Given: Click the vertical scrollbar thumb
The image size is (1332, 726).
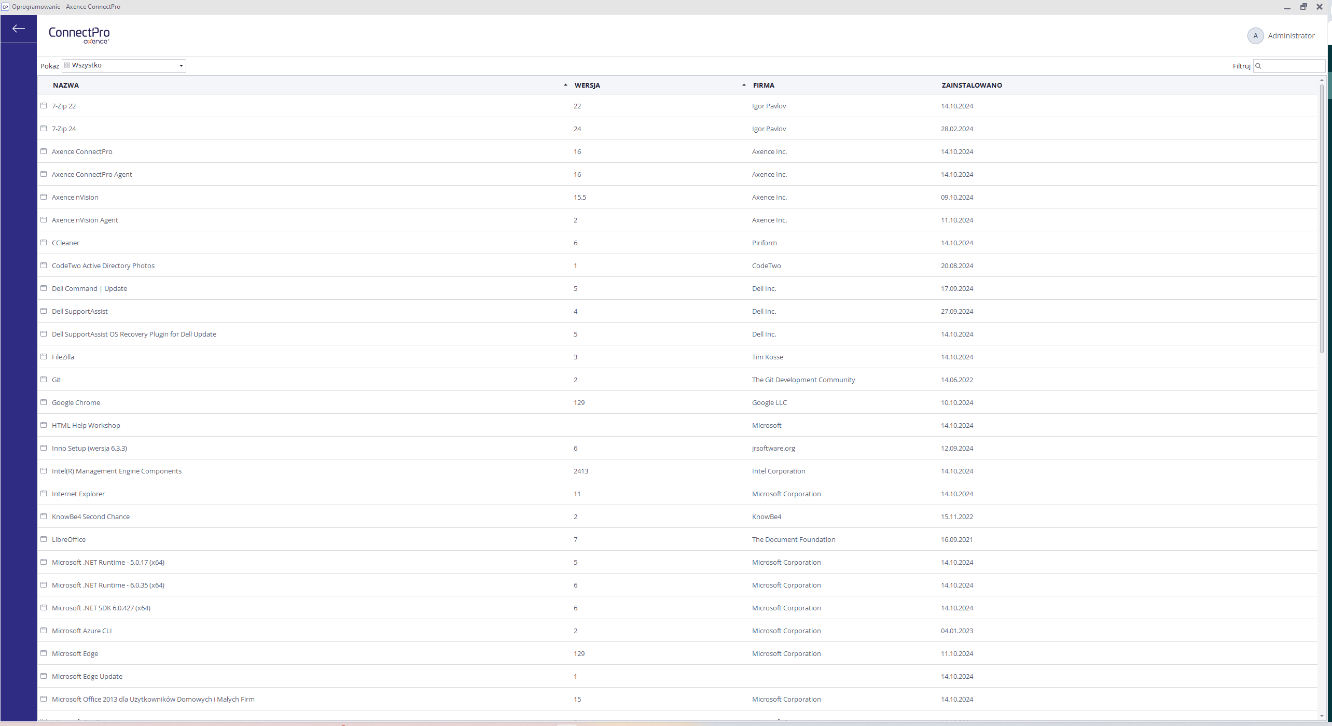Looking at the screenshot, I should [1322, 218].
